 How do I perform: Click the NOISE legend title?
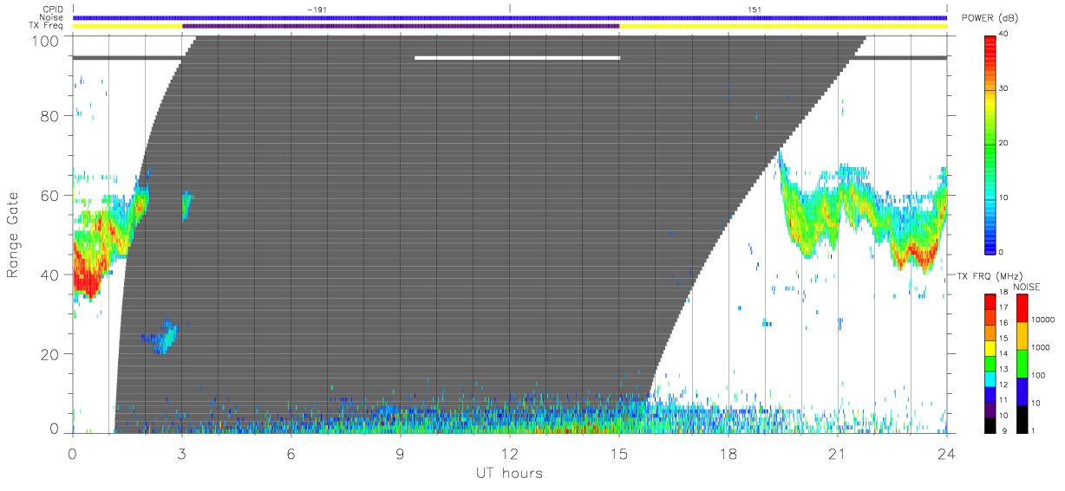(x=1025, y=287)
